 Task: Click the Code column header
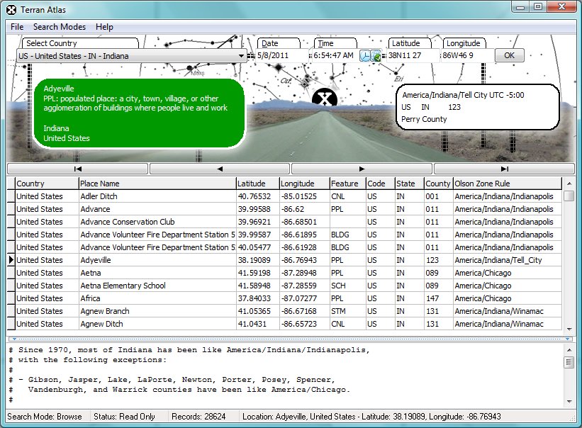tap(381, 184)
